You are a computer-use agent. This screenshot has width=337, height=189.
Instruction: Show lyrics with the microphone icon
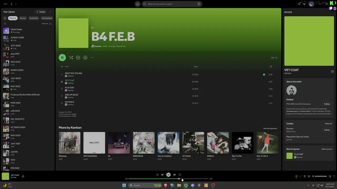[301, 176]
